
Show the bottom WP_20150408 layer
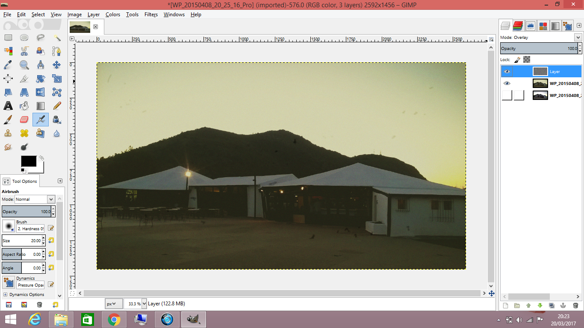click(x=507, y=95)
